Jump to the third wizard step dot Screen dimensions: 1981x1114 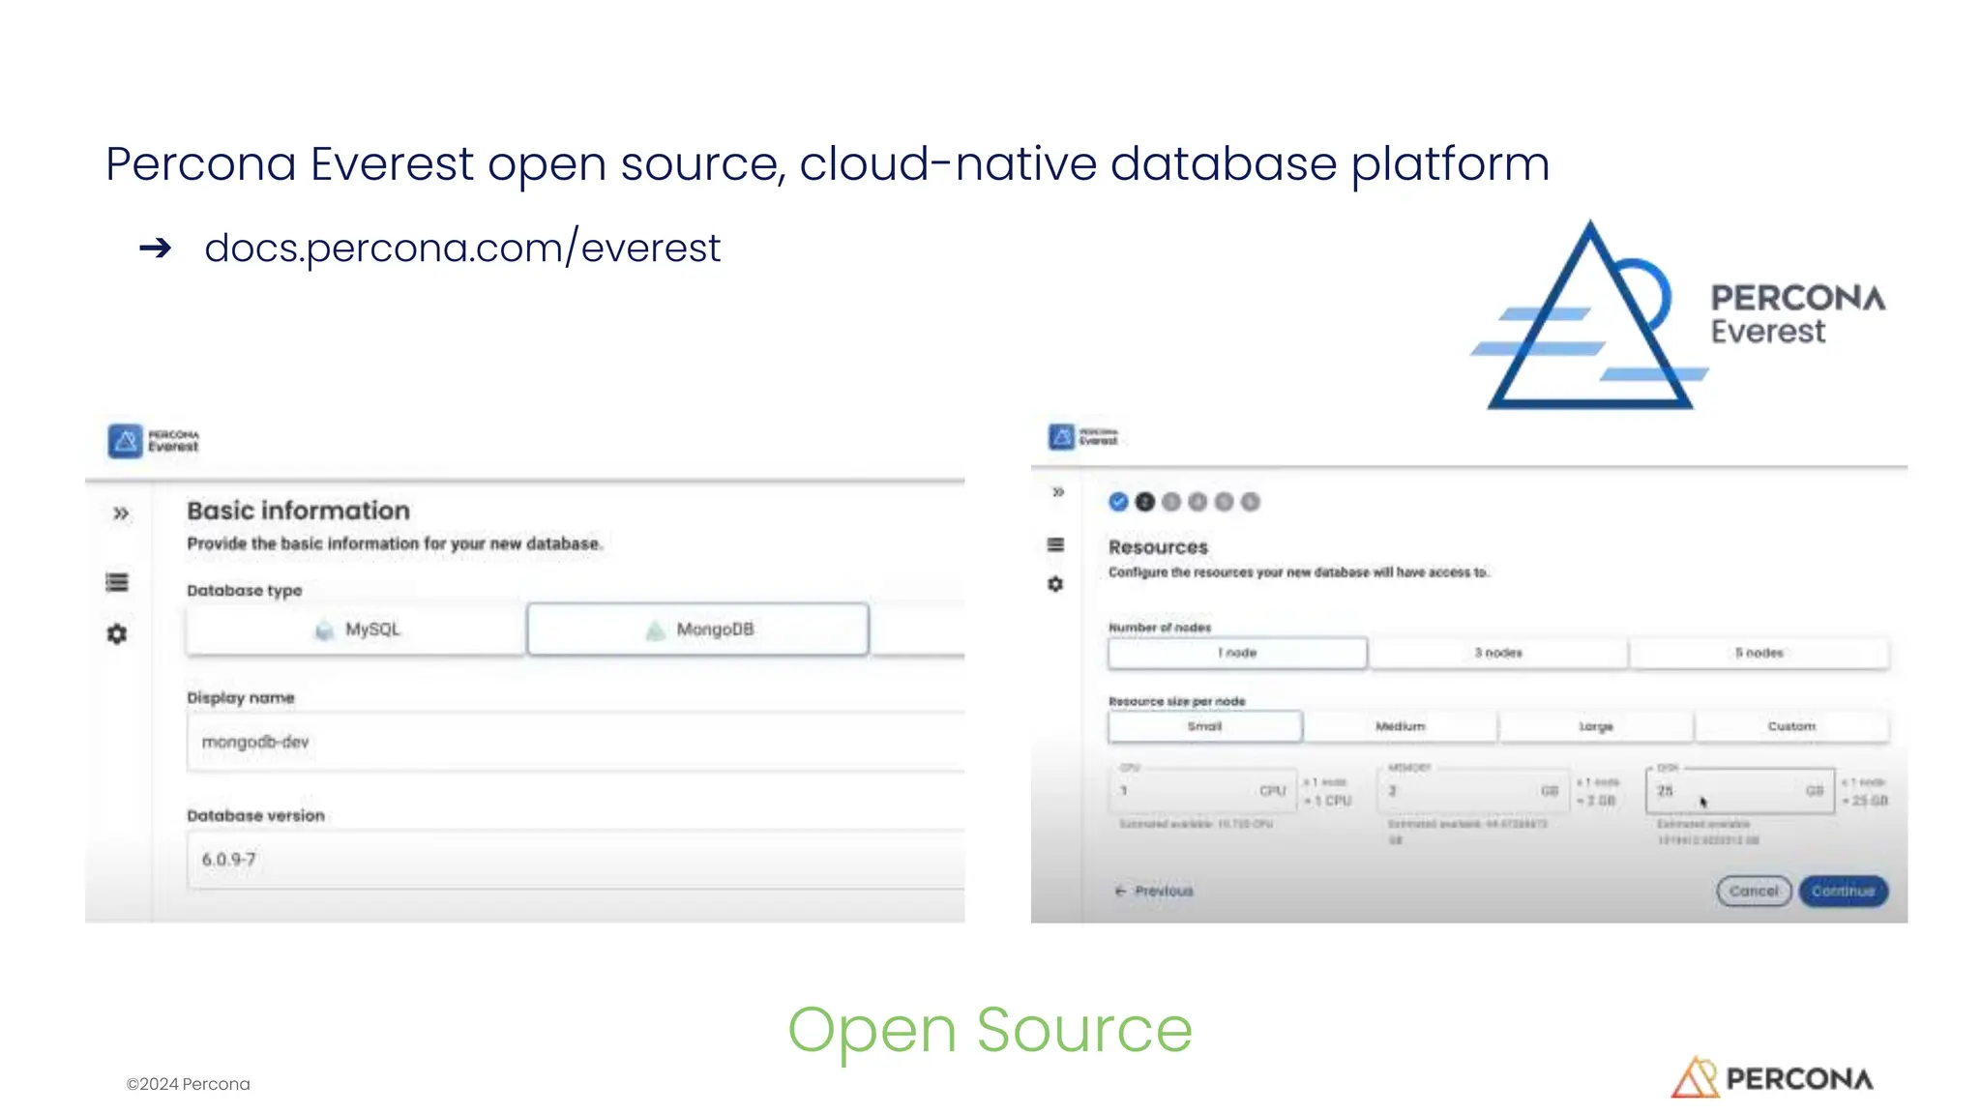point(1171,502)
